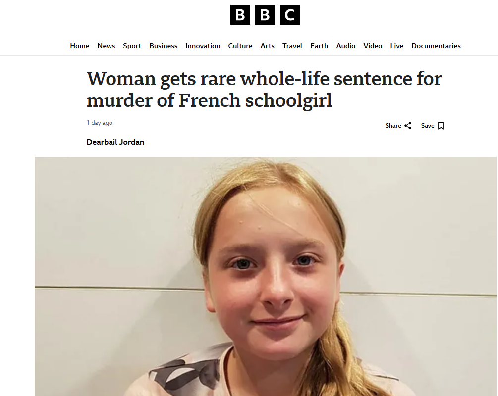Click the Share arrow icon
This screenshot has height=396, width=498.
tap(408, 126)
